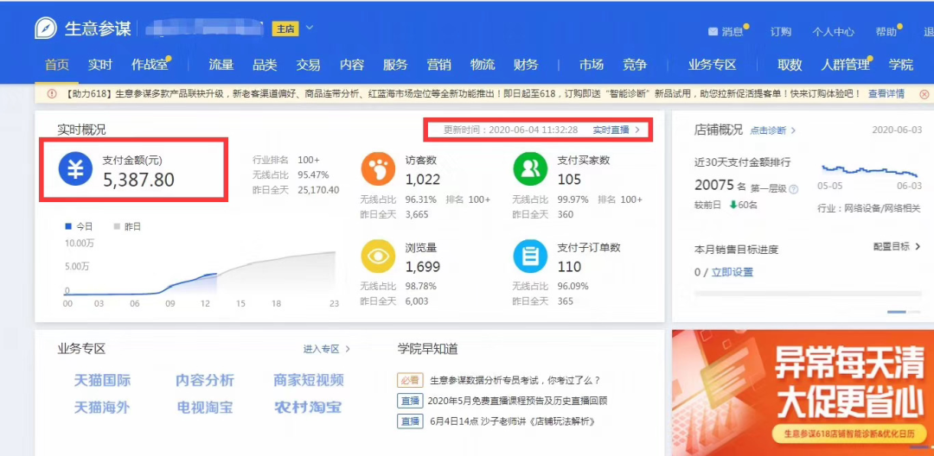Click the envelope icon beside 消息
934x456 pixels.
(x=713, y=31)
